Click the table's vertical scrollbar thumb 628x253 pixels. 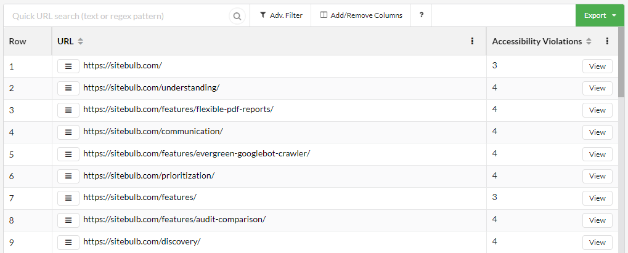tap(621, 62)
